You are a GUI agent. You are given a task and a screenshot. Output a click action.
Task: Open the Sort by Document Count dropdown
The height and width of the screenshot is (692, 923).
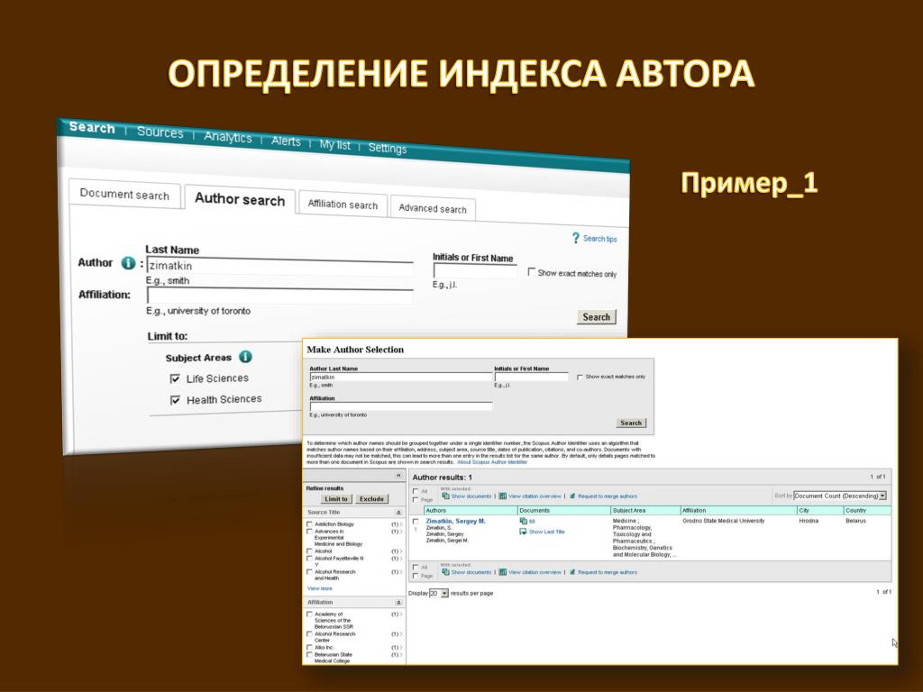[840, 496]
